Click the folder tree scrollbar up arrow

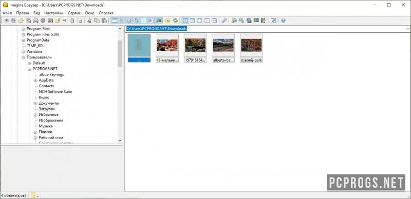[x=120, y=29]
